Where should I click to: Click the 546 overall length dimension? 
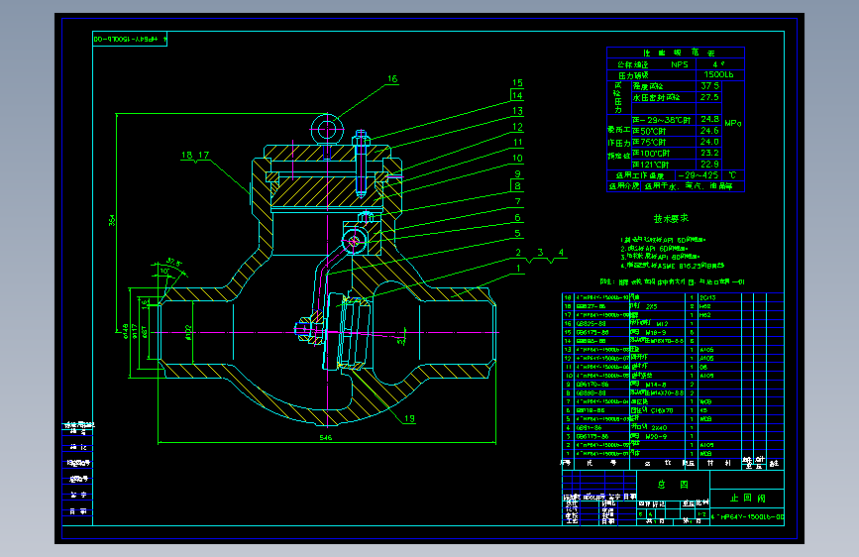325,437
